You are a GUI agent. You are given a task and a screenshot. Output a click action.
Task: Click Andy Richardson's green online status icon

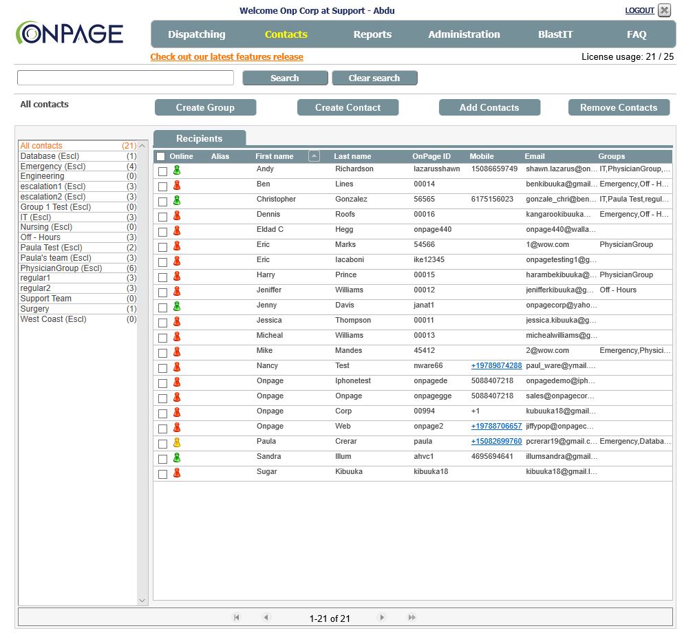(177, 170)
